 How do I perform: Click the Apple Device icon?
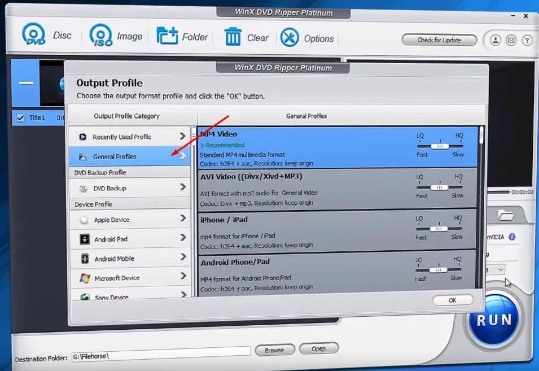click(84, 220)
